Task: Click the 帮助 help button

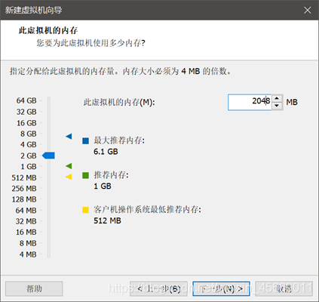Action: 34,288
